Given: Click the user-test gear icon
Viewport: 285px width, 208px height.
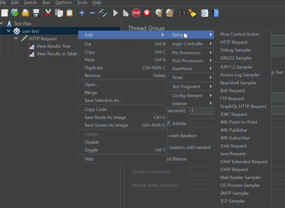Looking at the screenshot, I should coord(16,31).
